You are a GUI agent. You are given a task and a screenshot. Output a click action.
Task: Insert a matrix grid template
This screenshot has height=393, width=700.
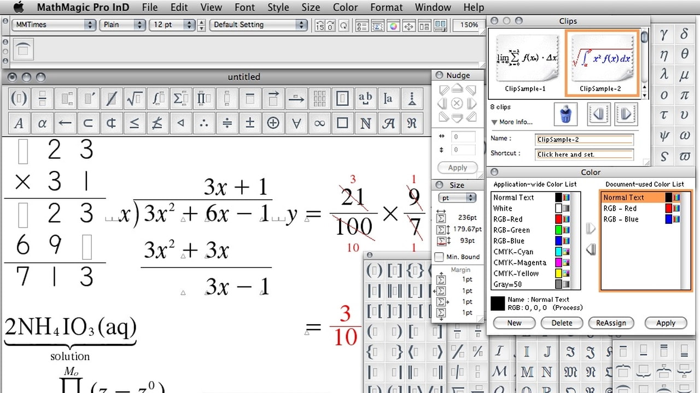pos(319,99)
